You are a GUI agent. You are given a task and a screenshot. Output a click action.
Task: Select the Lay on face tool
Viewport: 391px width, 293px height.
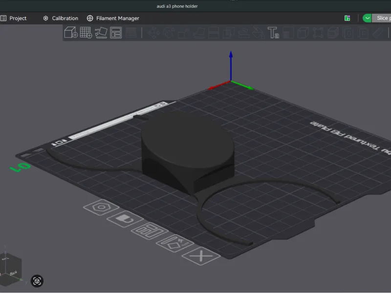pos(199,32)
